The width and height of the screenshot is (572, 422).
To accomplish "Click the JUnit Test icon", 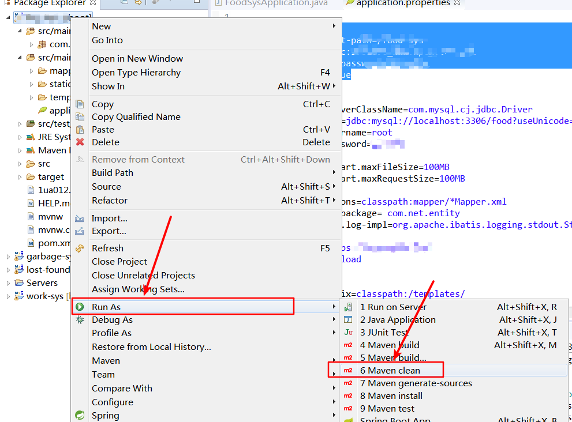I will [x=349, y=332].
